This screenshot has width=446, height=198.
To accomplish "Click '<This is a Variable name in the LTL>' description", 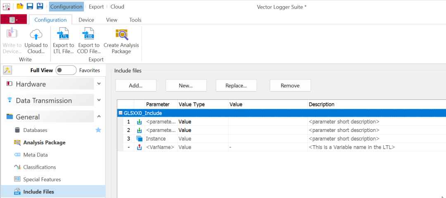I will 351,147.
